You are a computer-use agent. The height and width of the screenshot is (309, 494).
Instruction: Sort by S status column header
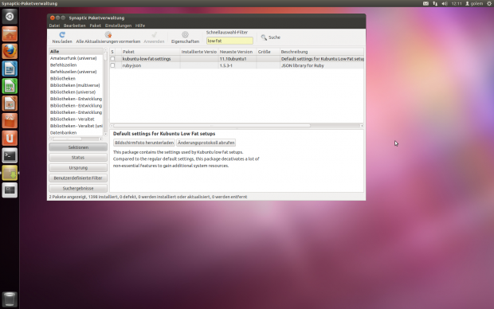click(x=112, y=52)
